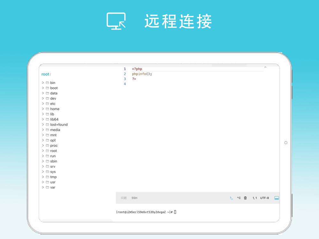319x239 pixels.
Task: Expand the lost+found folder chevron
Action: (x=43, y=125)
